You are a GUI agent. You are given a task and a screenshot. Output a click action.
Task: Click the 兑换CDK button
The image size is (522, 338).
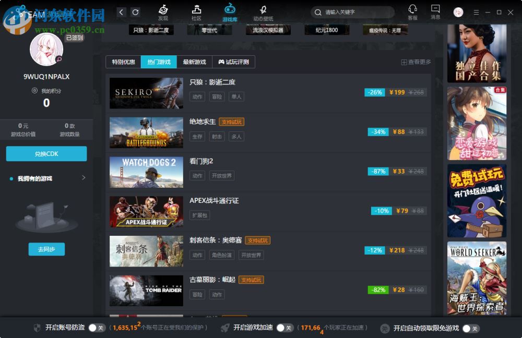(46, 154)
